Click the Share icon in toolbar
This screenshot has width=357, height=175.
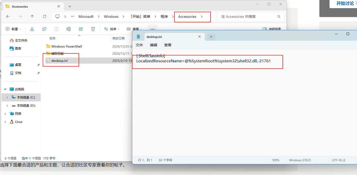pos(81,29)
